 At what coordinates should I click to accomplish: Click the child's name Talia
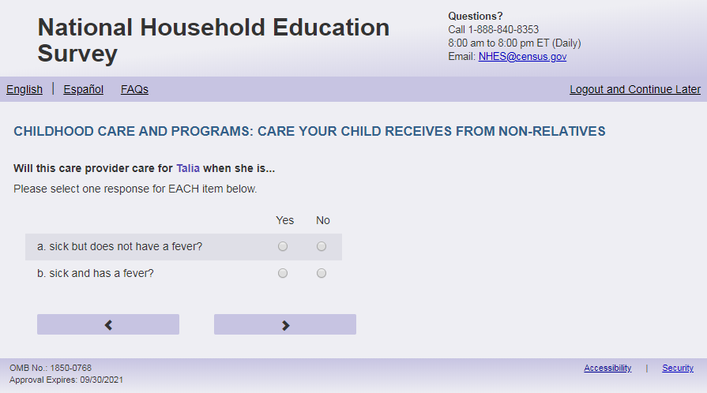(188, 168)
